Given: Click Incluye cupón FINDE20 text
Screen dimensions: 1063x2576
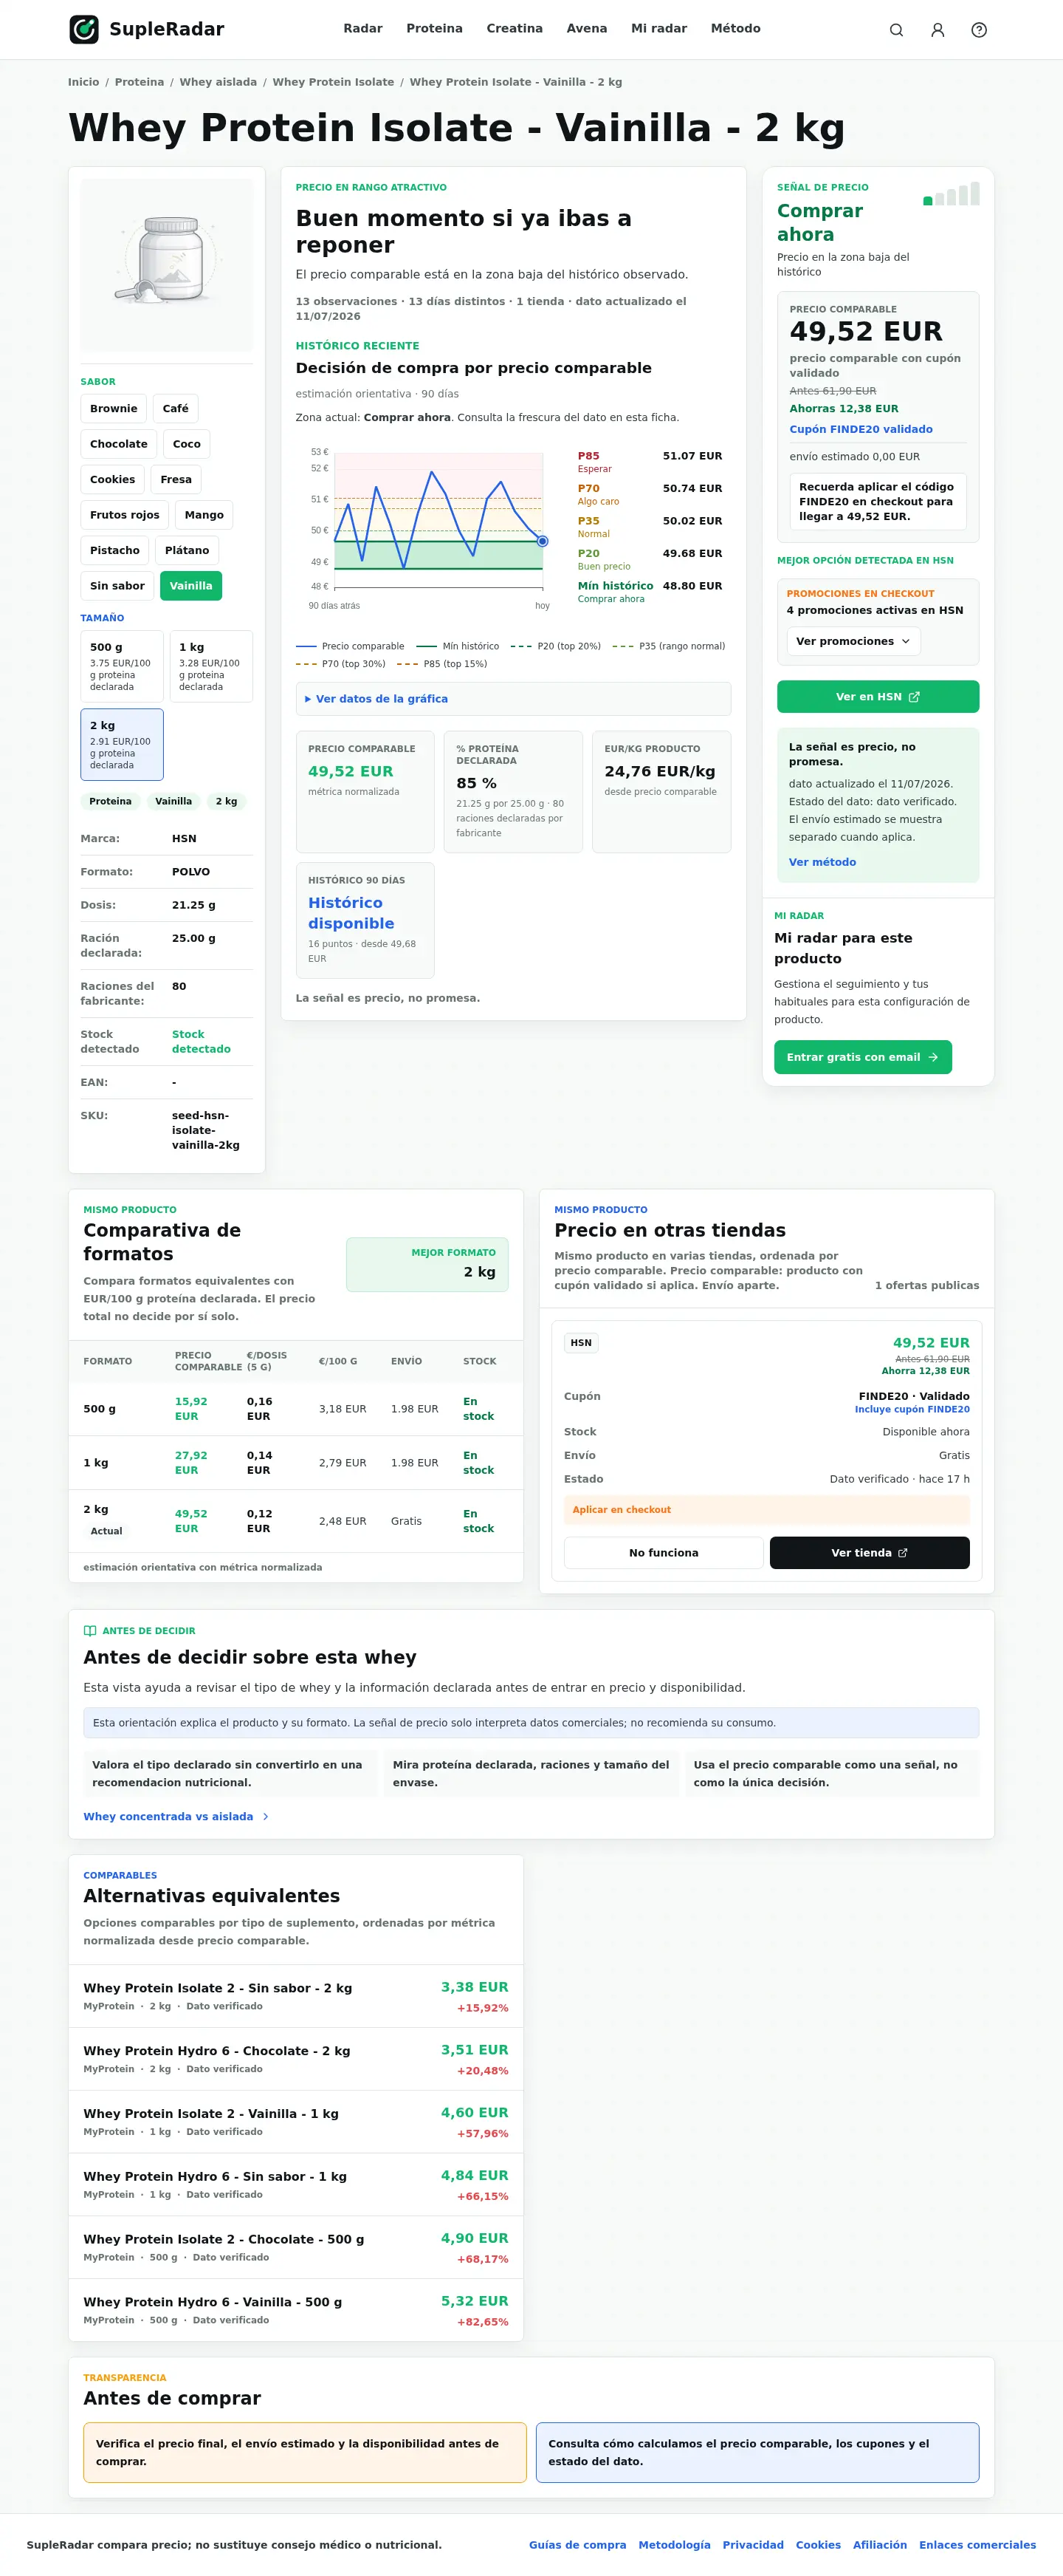Looking at the screenshot, I should coord(912,1410).
